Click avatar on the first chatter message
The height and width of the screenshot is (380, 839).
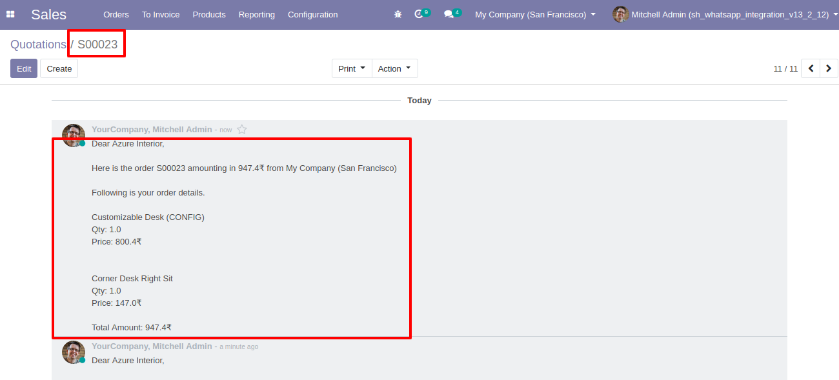tap(74, 135)
